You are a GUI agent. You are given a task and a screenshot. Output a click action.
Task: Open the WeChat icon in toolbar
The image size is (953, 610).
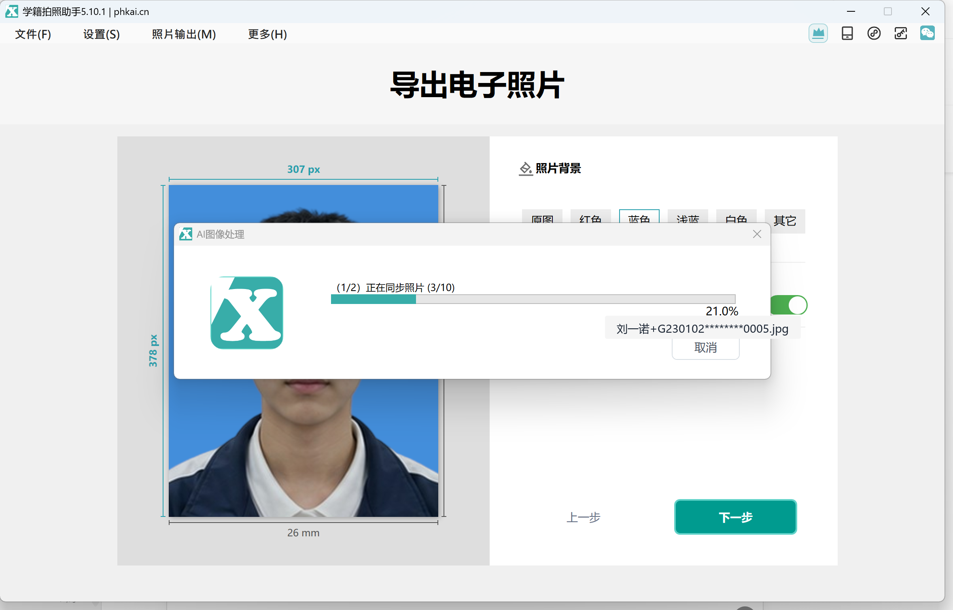pos(927,34)
